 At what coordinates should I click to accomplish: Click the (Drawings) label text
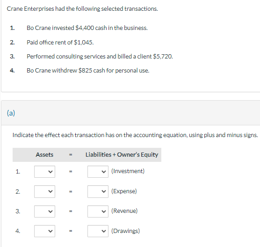tap(125, 231)
